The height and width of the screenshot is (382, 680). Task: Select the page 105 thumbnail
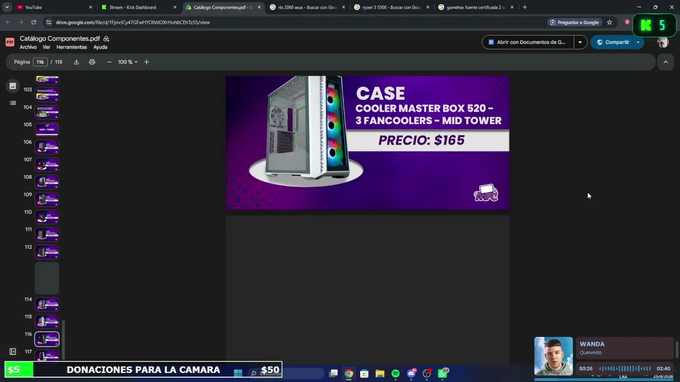tap(47, 129)
